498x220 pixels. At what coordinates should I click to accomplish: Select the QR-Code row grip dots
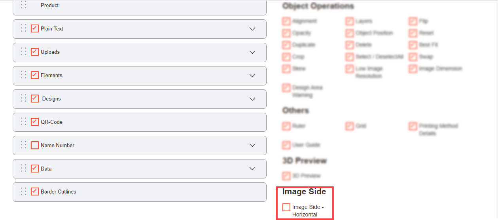point(23,122)
